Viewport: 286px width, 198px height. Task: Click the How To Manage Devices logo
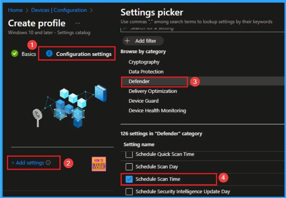pos(99,164)
